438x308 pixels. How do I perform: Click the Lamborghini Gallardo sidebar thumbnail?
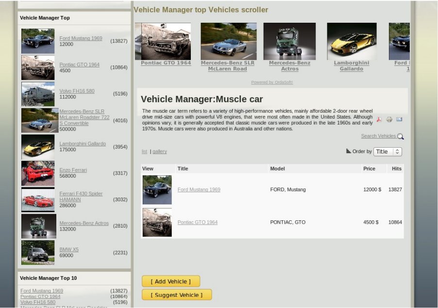click(38, 147)
